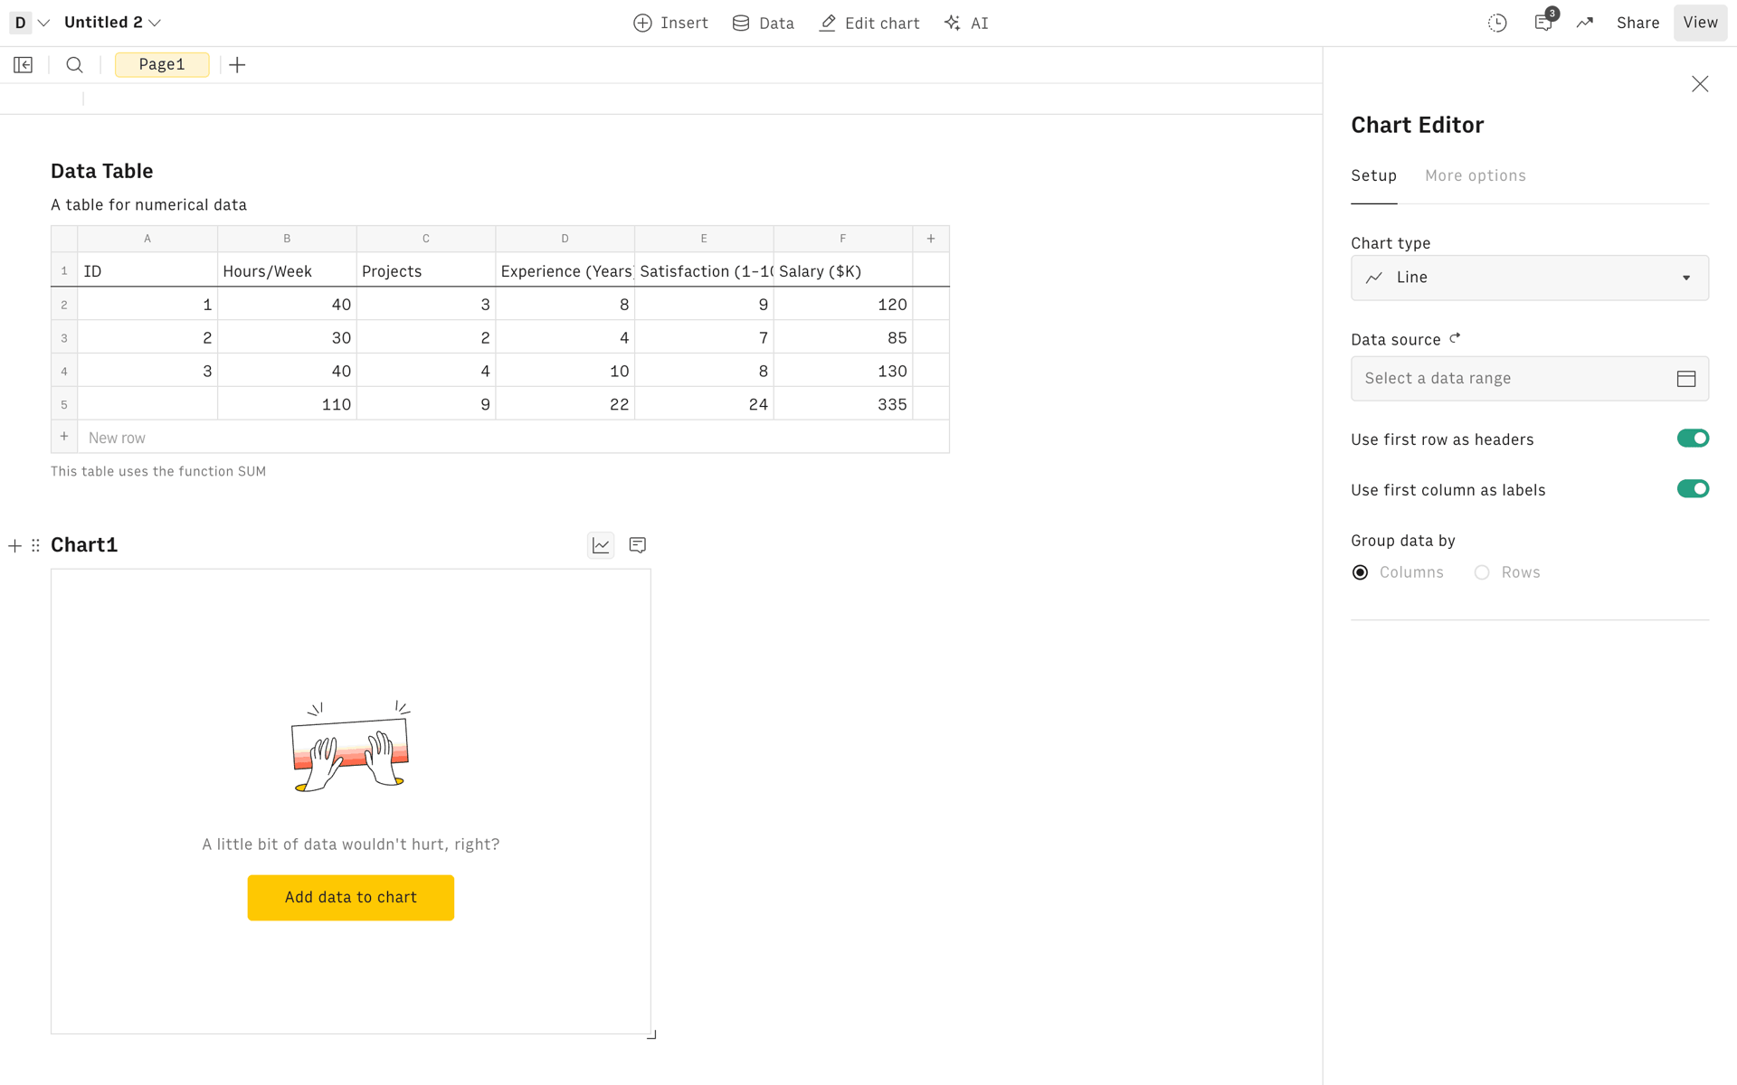Click plus icon left of Chart1
This screenshot has width=1737, height=1085.
coord(14,545)
